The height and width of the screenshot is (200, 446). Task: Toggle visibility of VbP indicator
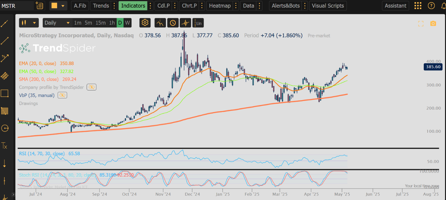(62, 95)
